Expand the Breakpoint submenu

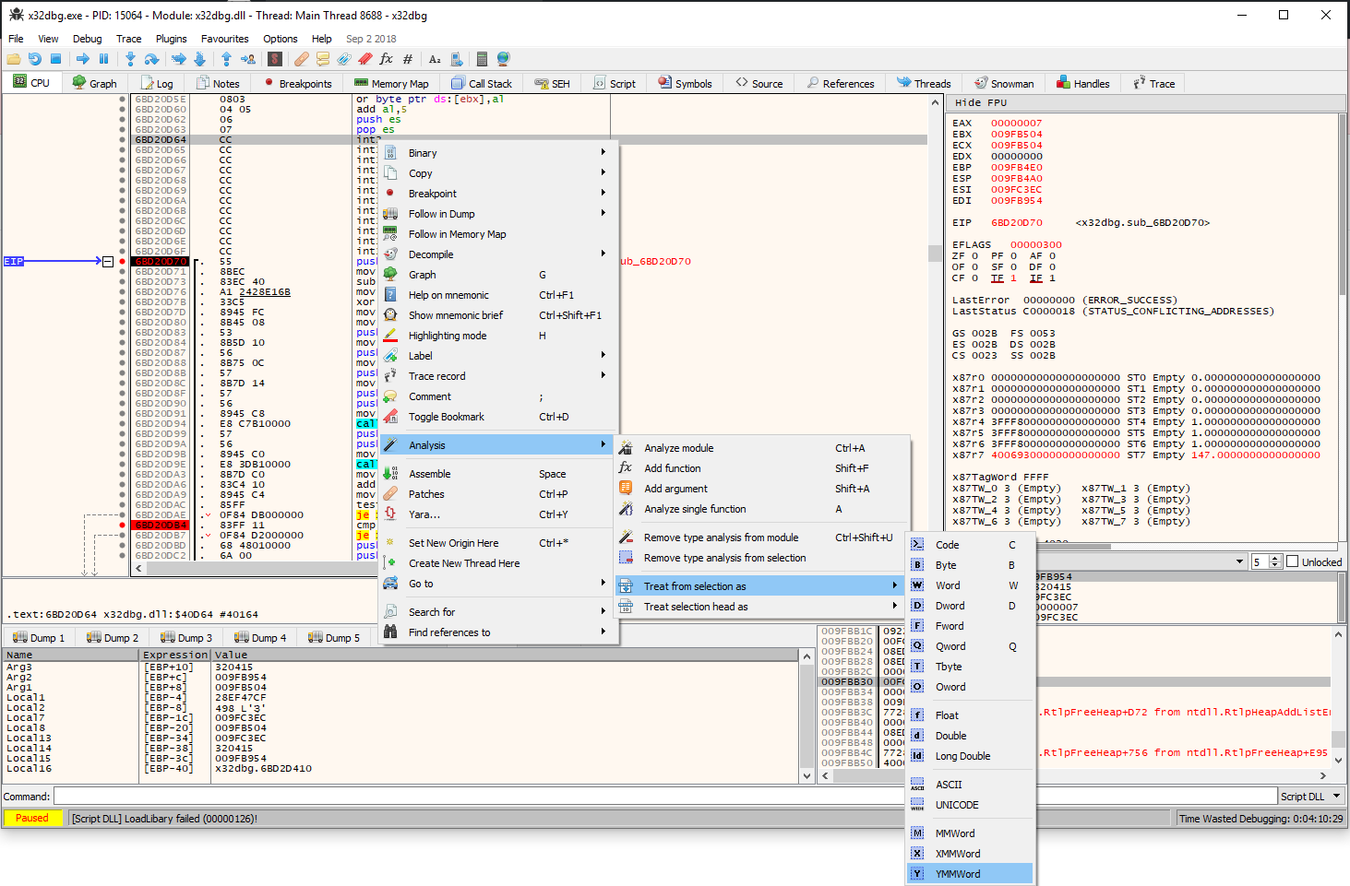click(498, 194)
